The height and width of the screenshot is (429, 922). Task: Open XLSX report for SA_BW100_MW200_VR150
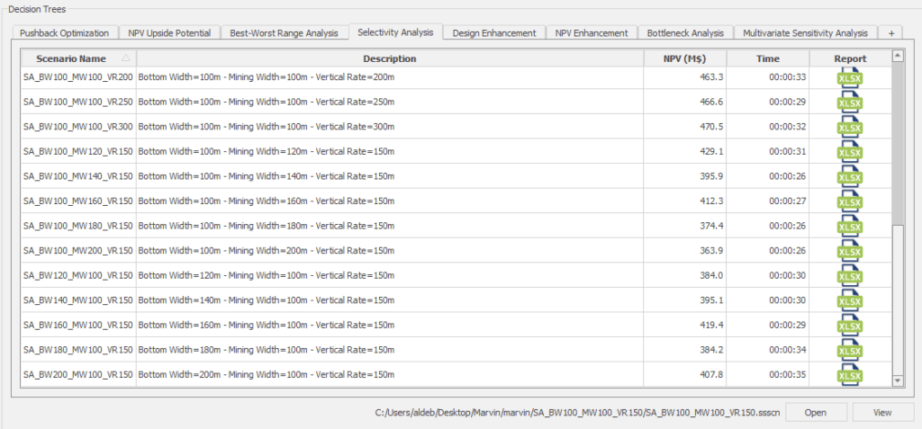tap(849, 251)
